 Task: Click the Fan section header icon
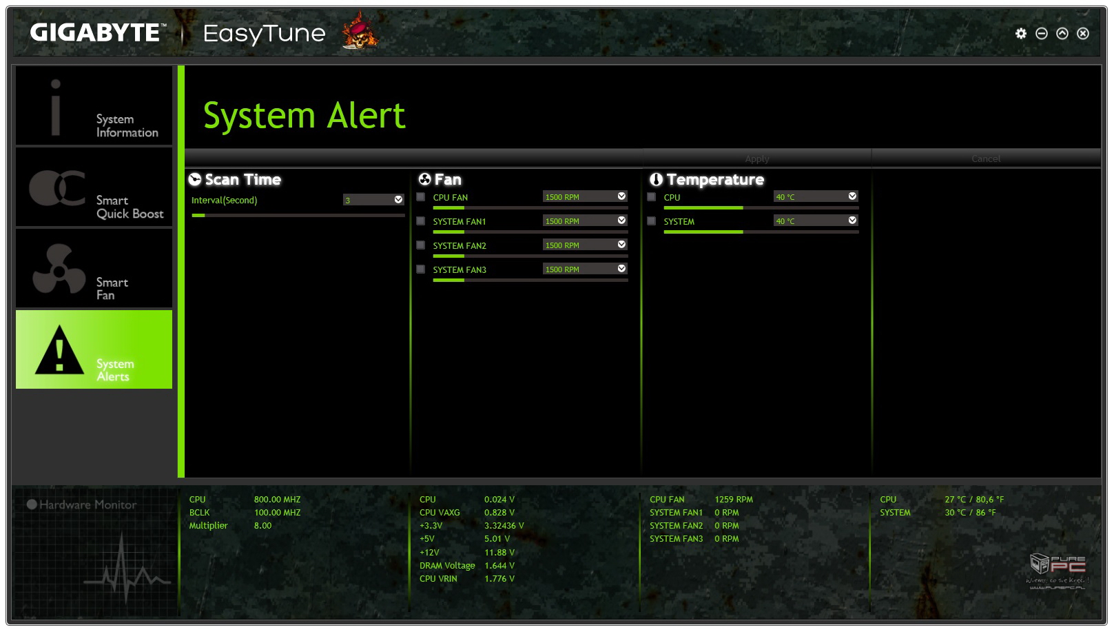tap(425, 179)
